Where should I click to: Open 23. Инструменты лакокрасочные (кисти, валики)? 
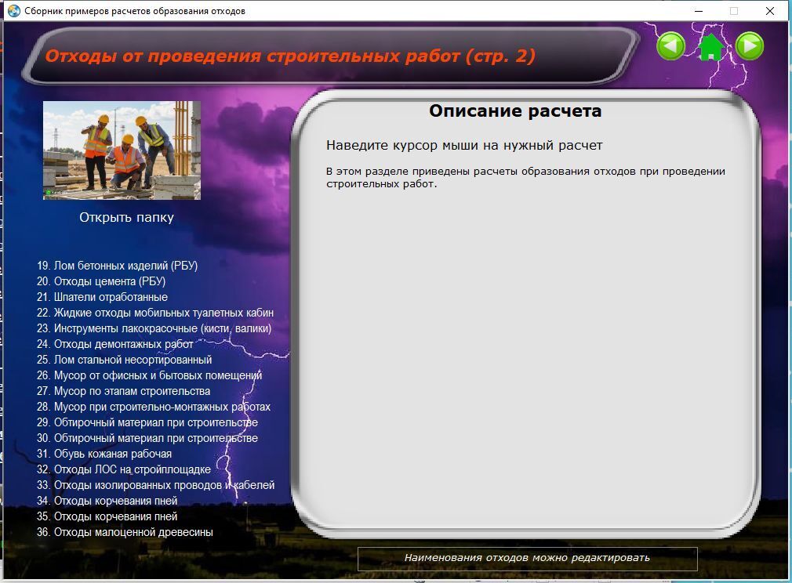pyautogui.click(x=154, y=328)
